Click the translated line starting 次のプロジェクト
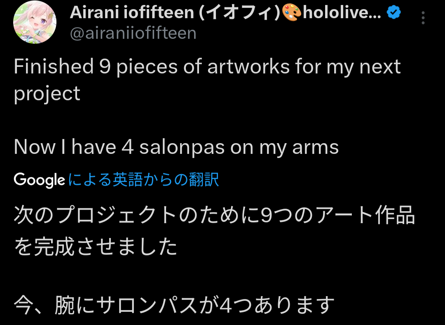 [x=215, y=215]
